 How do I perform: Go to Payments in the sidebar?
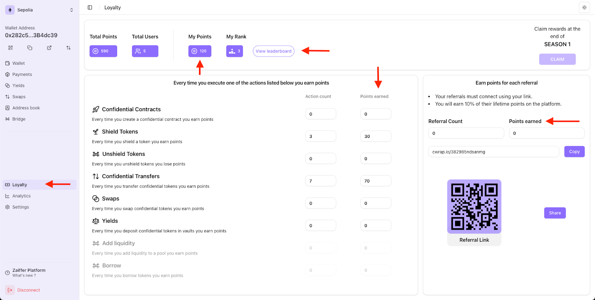(x=39, y=74)
